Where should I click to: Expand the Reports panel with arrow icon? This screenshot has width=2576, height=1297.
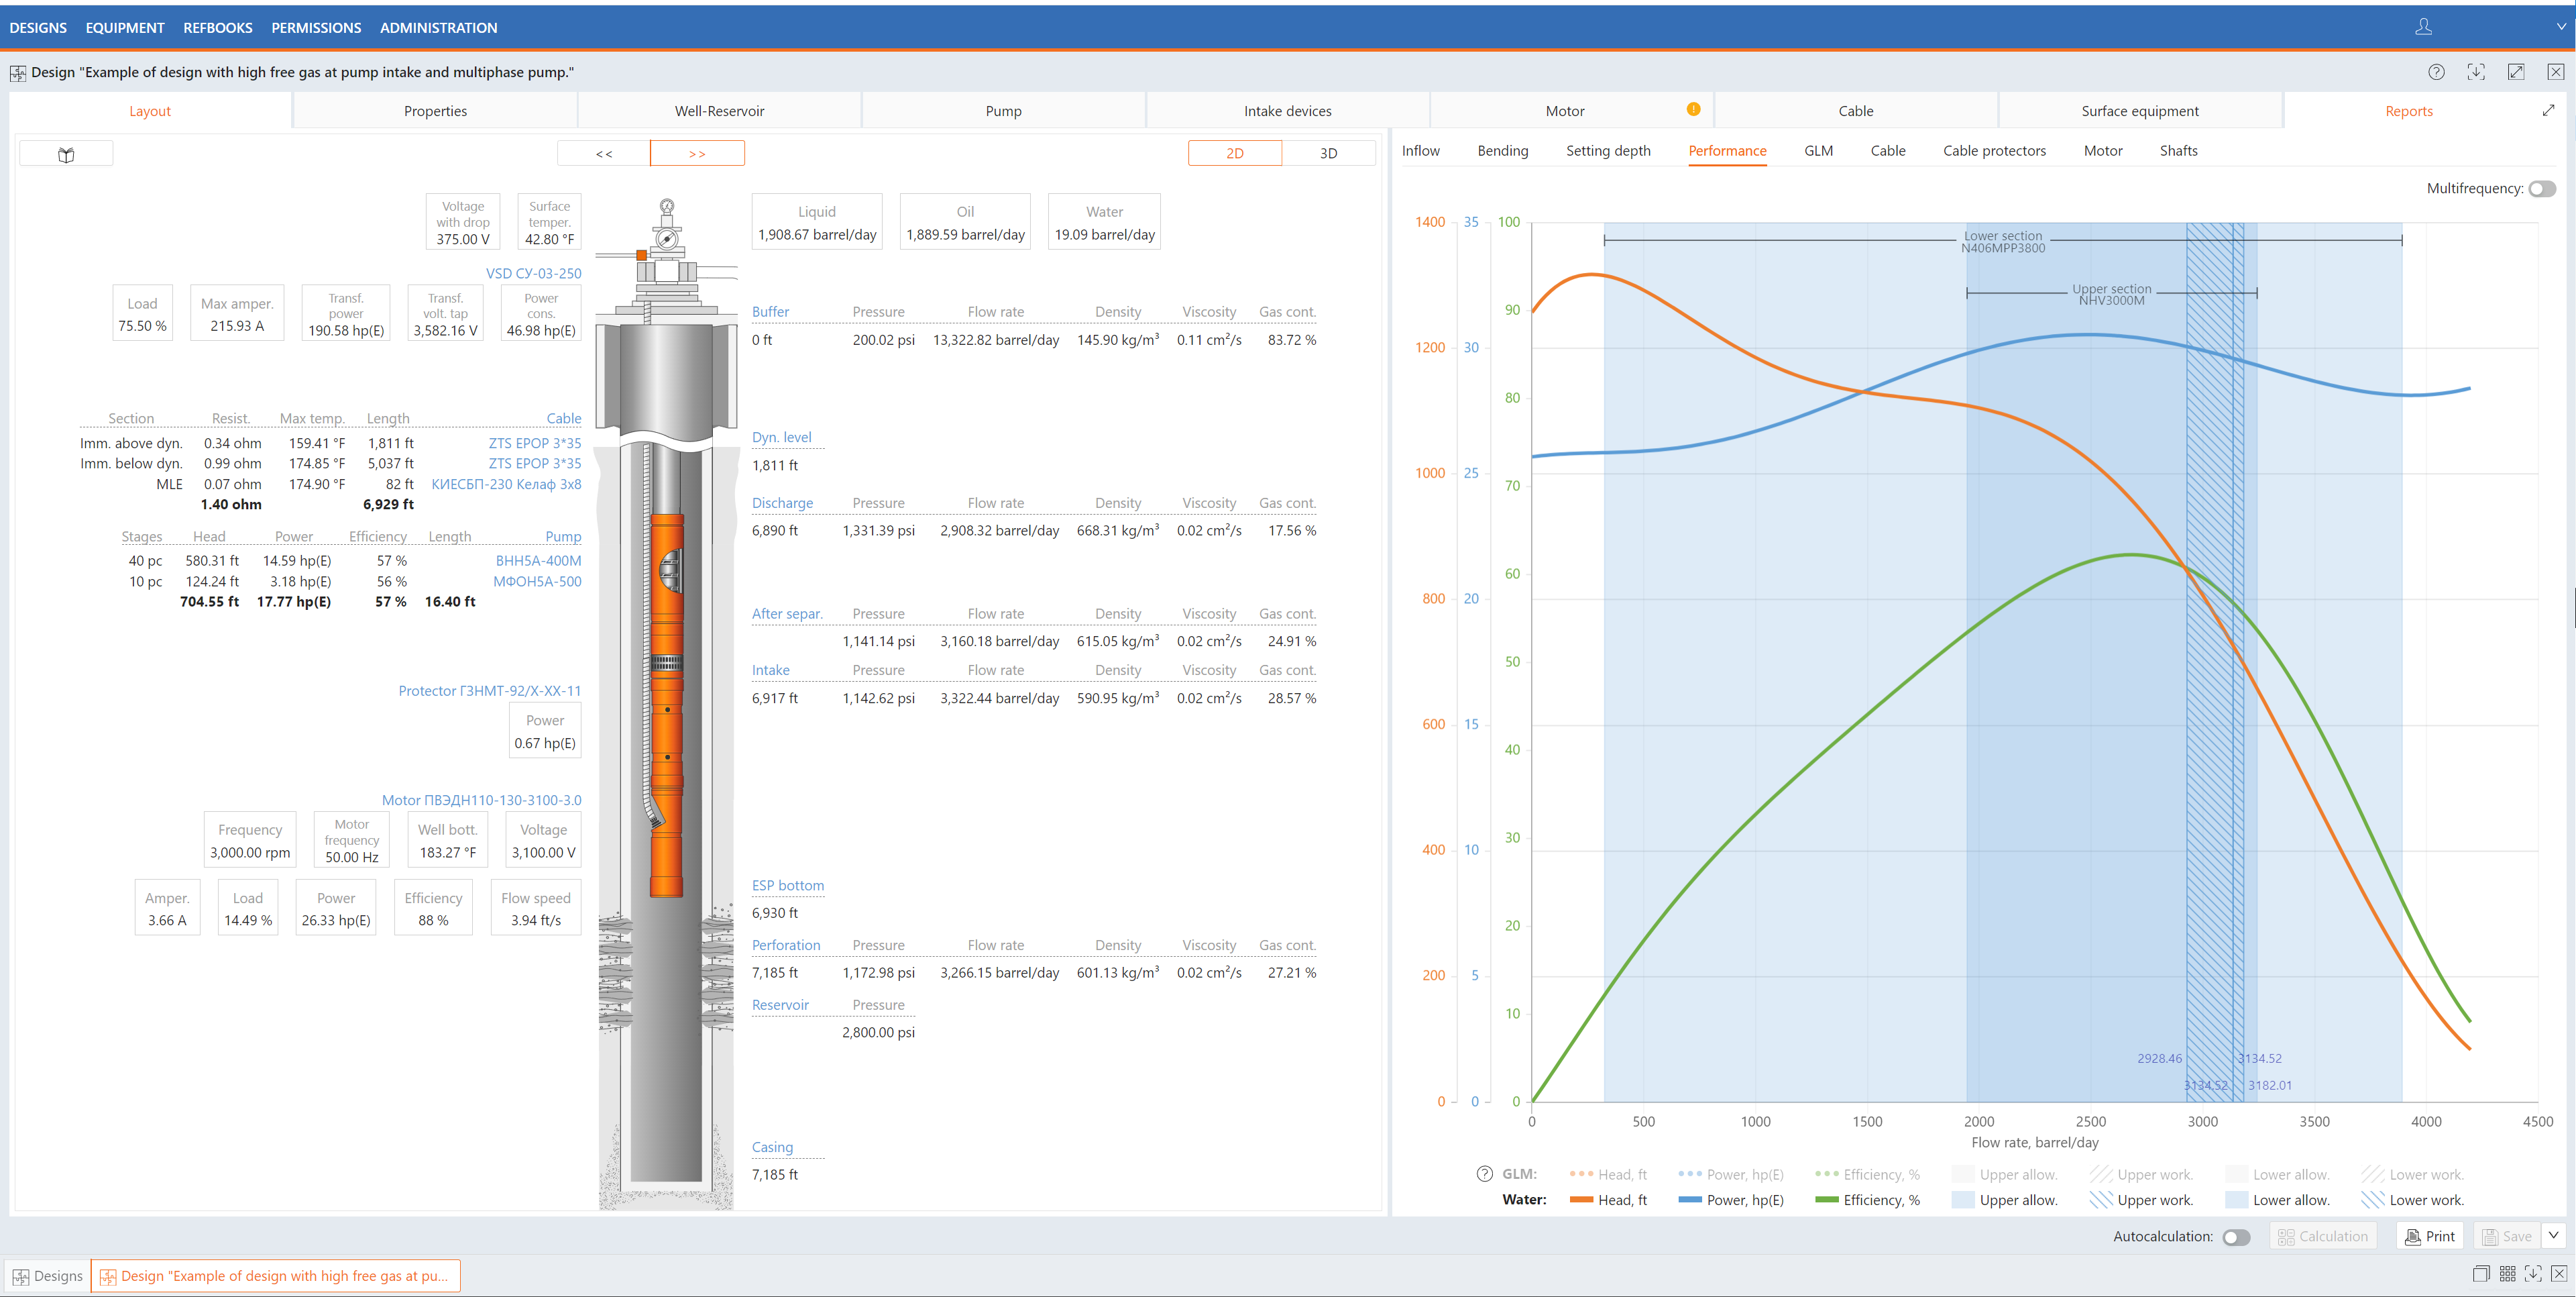(2548, 111)
